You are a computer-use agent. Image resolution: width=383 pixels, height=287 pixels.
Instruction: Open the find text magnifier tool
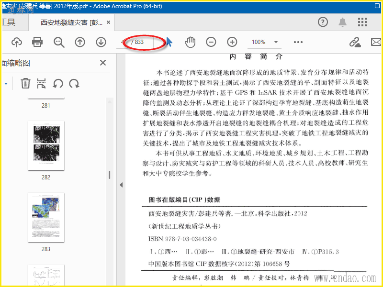pyautogui.click(x=59, y=42)
